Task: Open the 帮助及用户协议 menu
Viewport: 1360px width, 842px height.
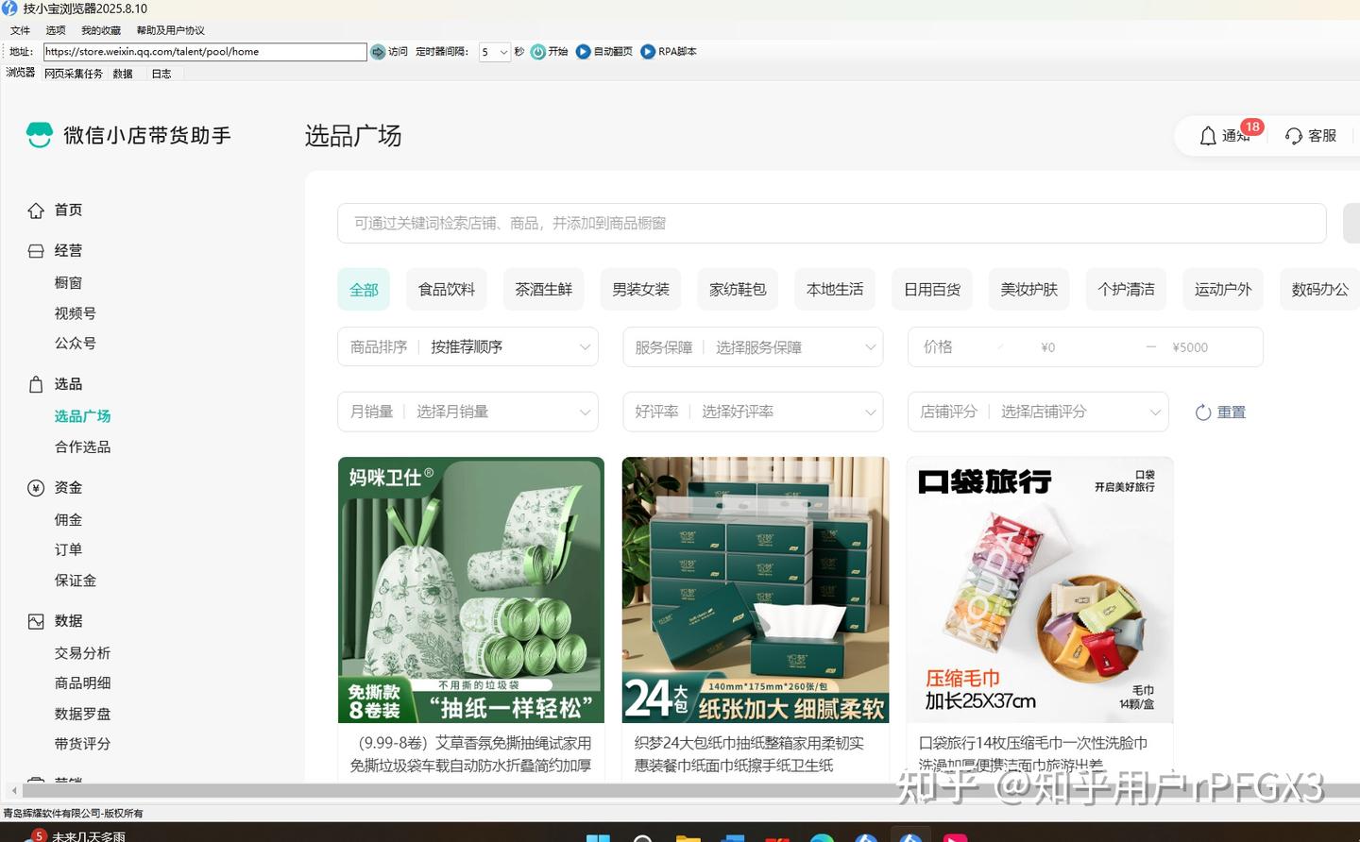Action: (170, 30)
